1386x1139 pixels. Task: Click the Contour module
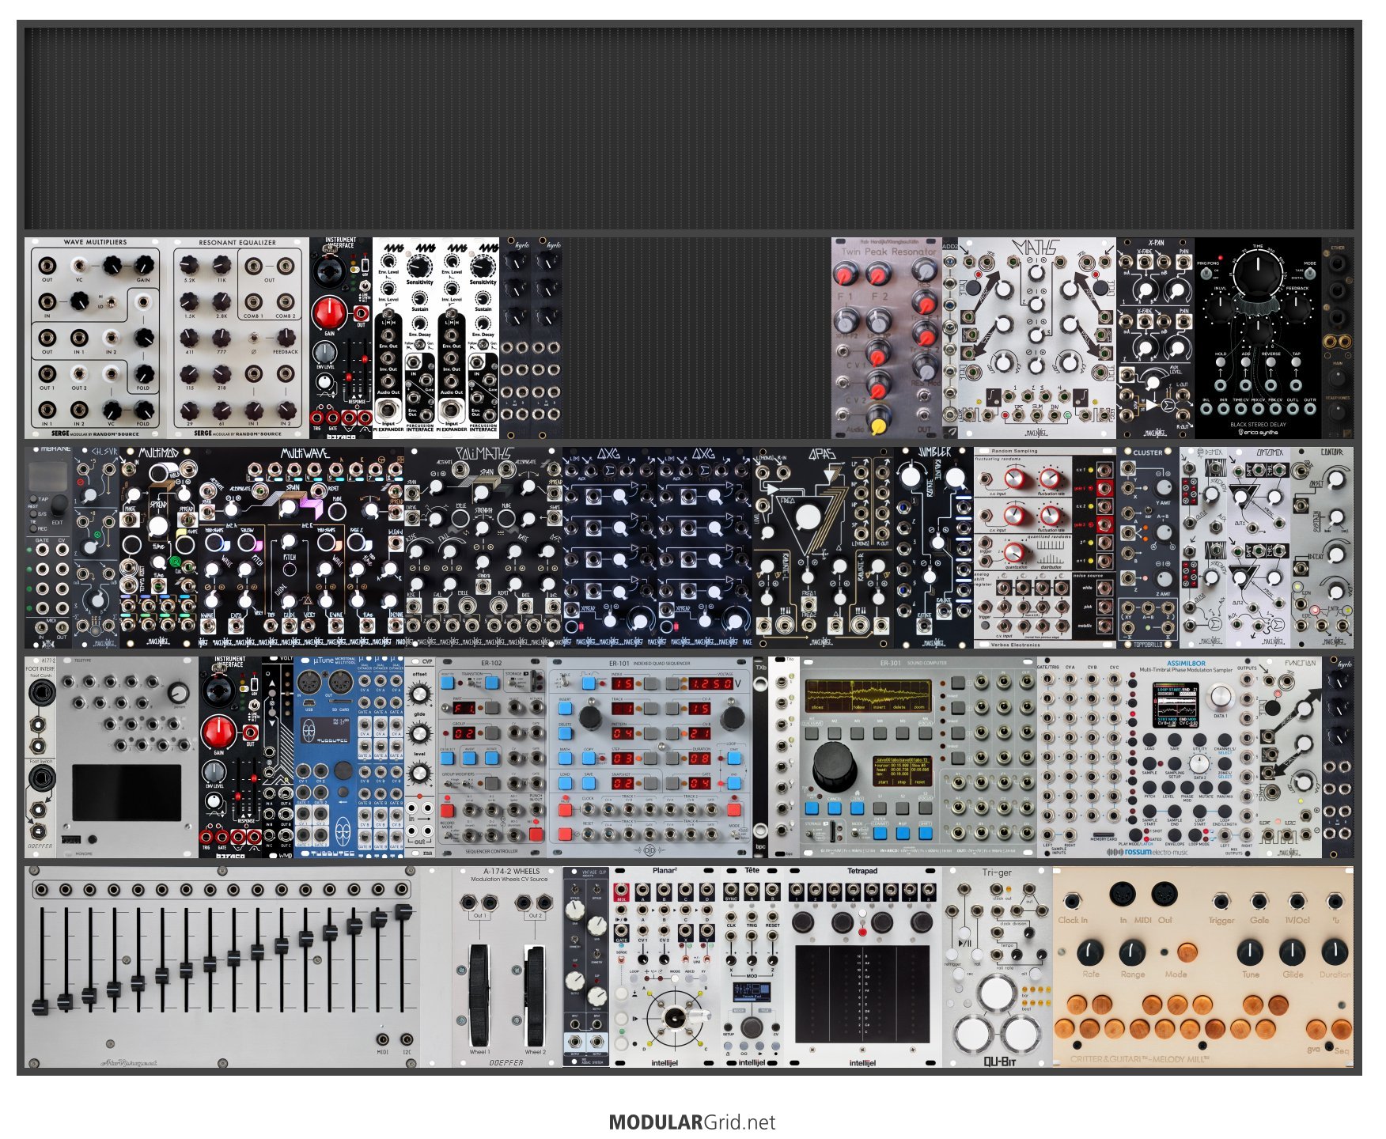(1322, 547)
